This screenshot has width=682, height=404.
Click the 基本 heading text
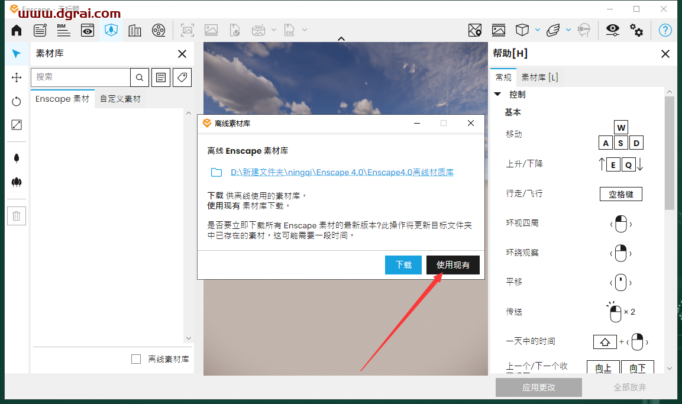pos(513,112)
